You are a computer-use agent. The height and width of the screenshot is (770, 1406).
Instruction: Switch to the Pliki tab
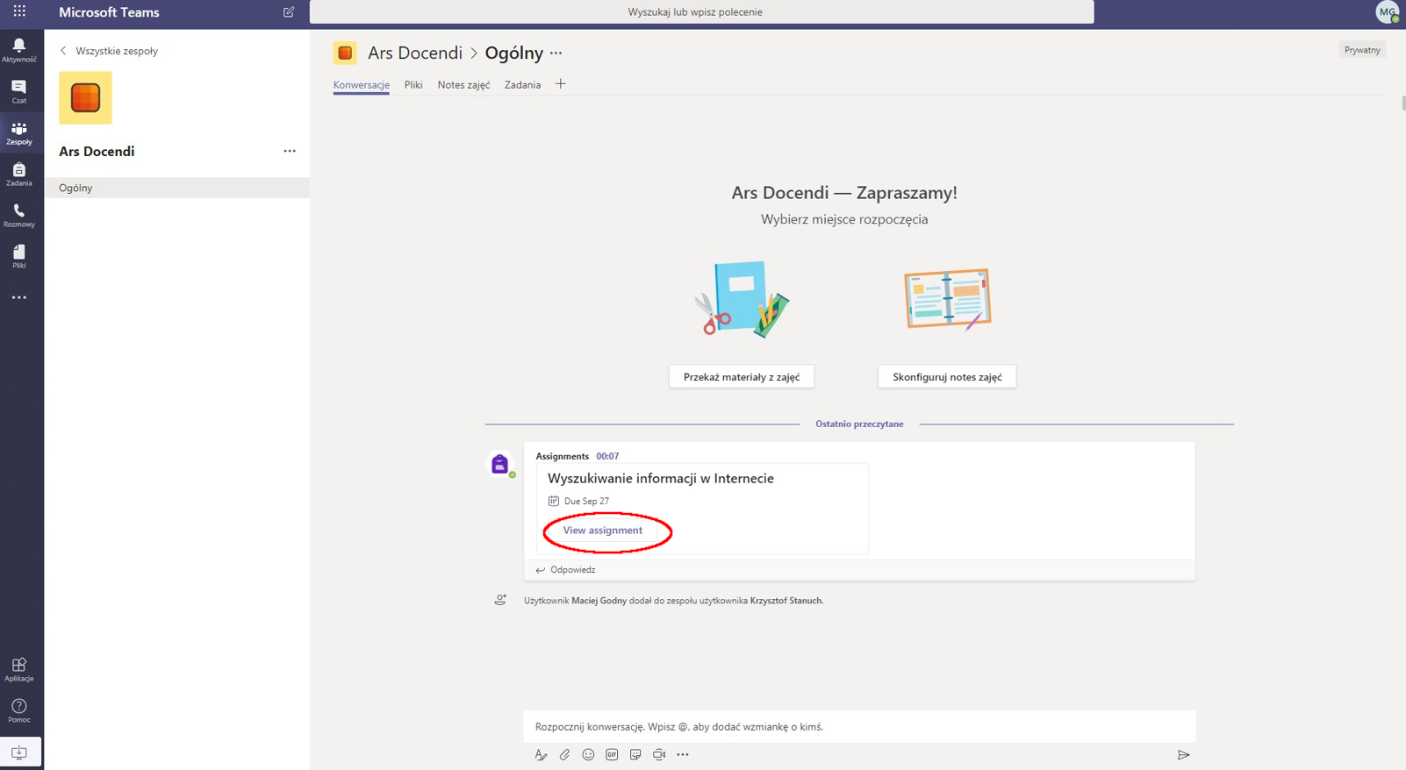[x=413, y=85]
